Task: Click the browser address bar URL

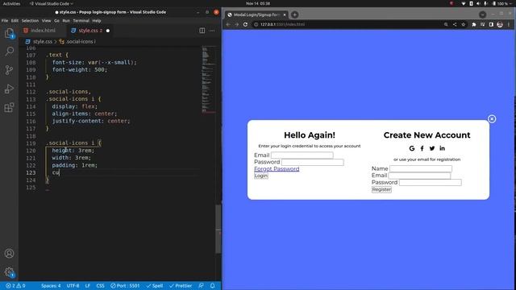Action: coord(282,24)
